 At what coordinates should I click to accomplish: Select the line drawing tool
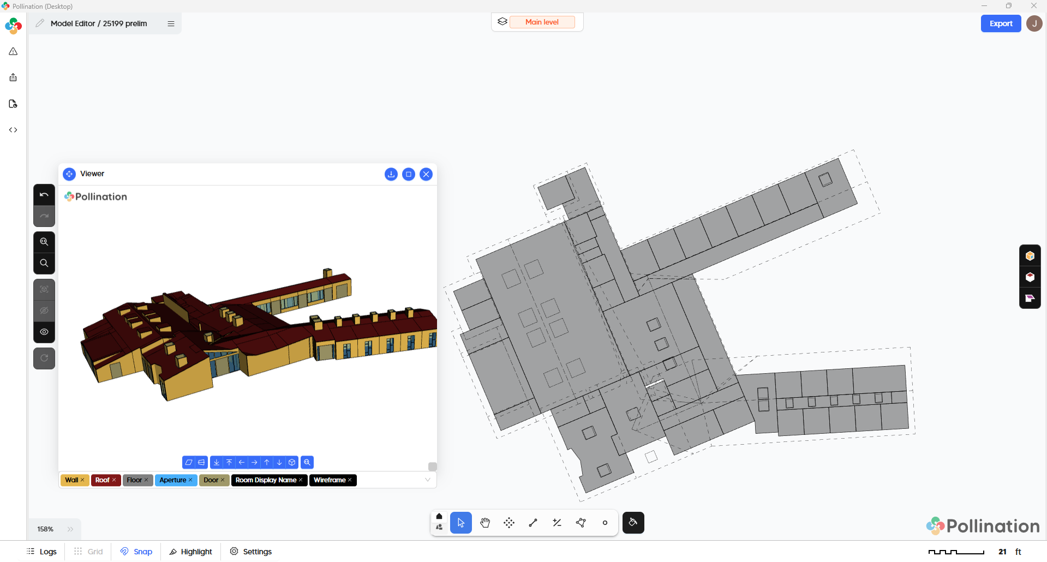tap(533, 523)
